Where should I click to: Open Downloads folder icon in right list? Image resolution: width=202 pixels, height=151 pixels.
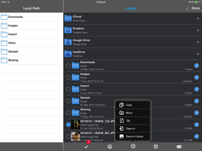(75, 66)
